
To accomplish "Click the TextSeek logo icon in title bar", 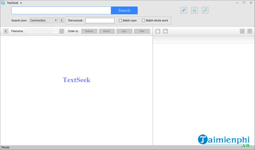I will (x=3, y=3).
